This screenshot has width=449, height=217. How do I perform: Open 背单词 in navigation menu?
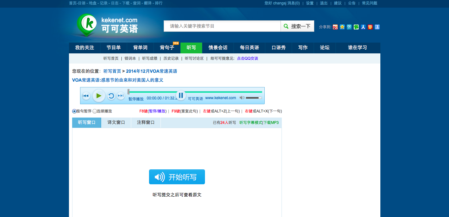140,48
